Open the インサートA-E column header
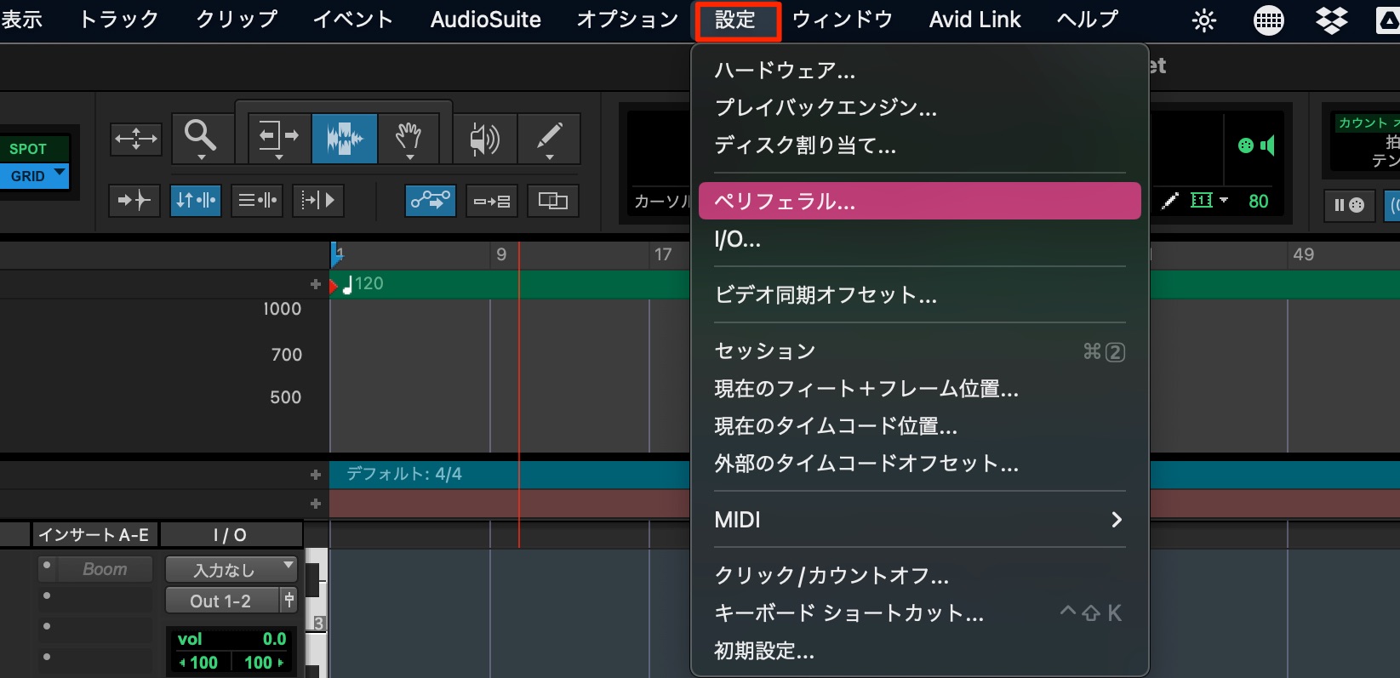The height and width of the screenshot is (678, 1400). 94,534
